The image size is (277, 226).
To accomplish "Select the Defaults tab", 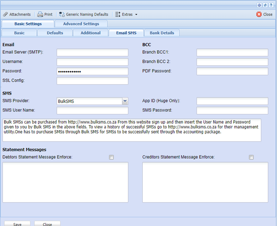I will click(55, 33).
